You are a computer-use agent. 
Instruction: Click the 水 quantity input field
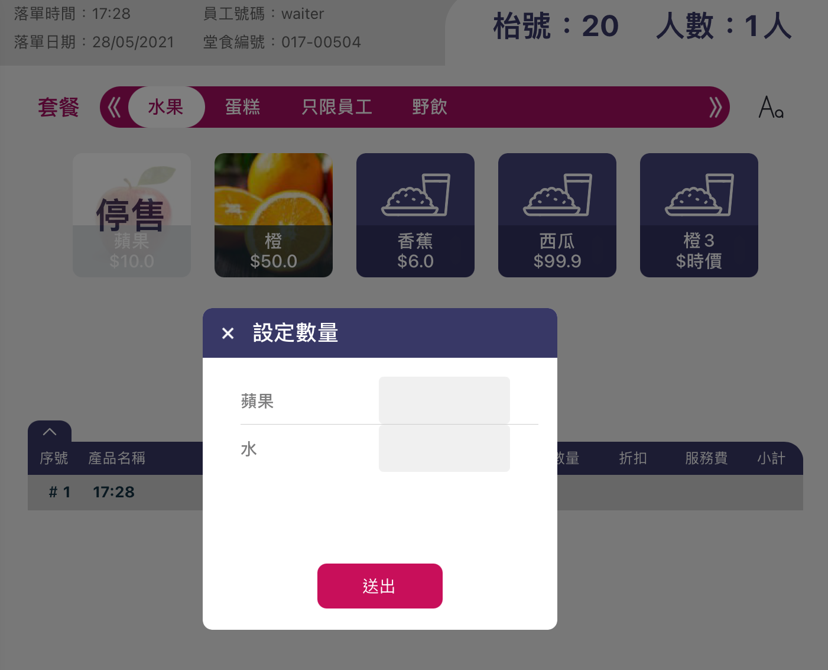coord(444,448)
